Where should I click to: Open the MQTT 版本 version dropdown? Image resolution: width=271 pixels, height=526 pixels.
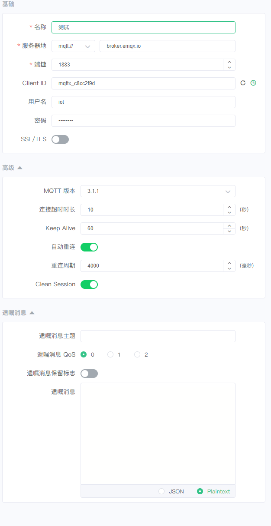point(158,191)
